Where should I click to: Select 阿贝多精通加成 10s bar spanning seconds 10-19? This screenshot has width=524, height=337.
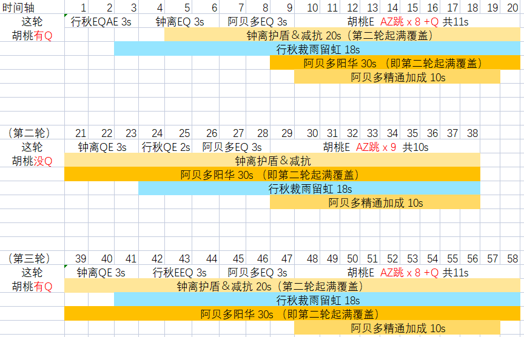(397, 77)
